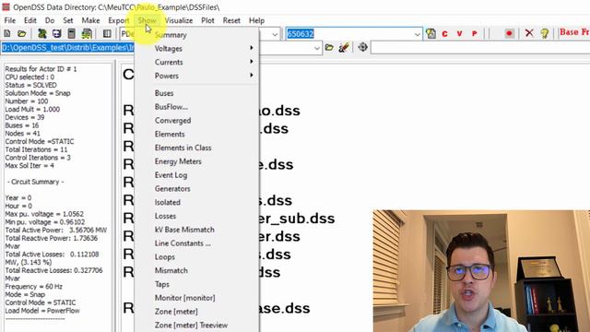Click the empty command input field
Screen dimensions: 590x332
pyautogui.click(x=479, y=48)
